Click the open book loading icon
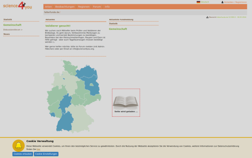 click(x=126, y=102)
